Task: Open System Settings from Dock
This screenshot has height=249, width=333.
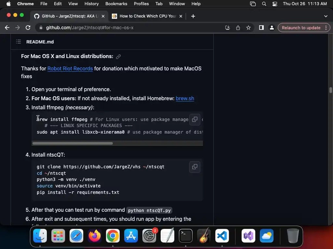Action: (x=149, y=236)
